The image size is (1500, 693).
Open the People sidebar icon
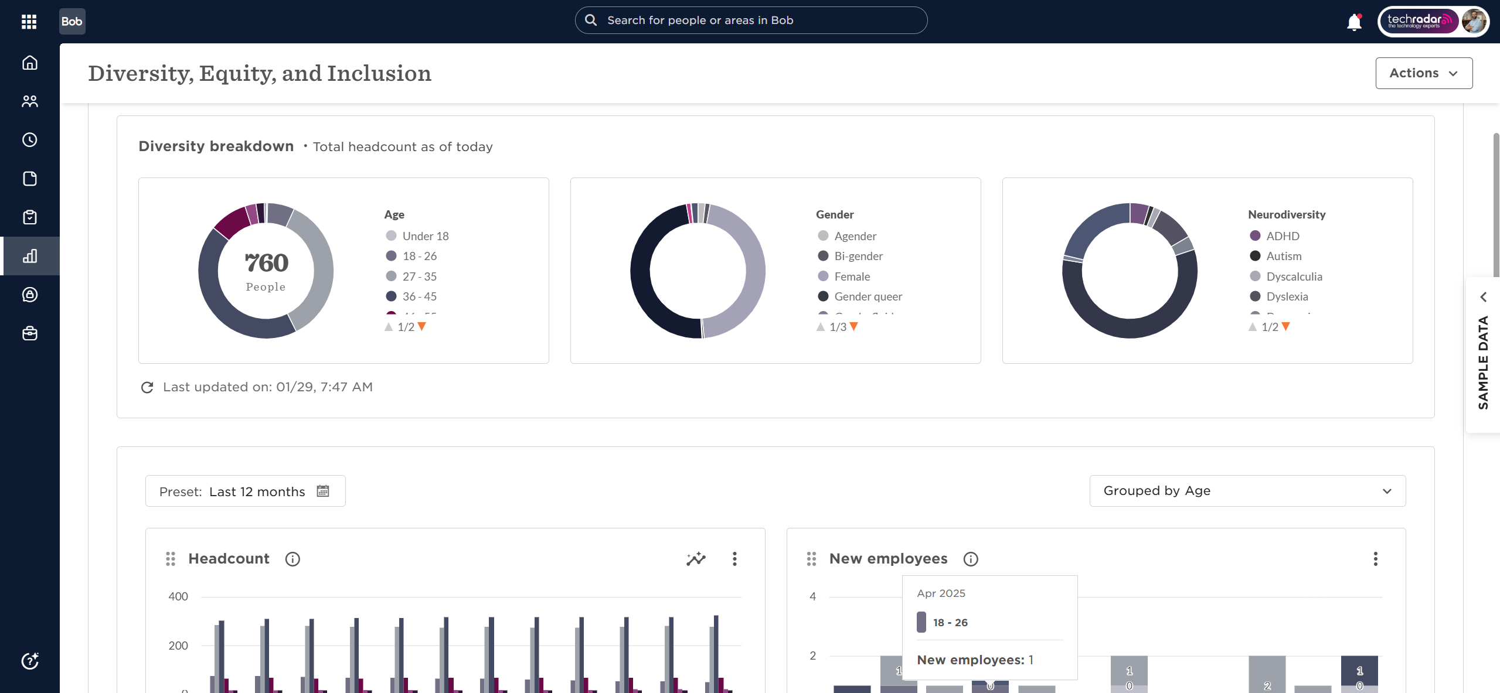pyautogui.click(x=30, y=101)
